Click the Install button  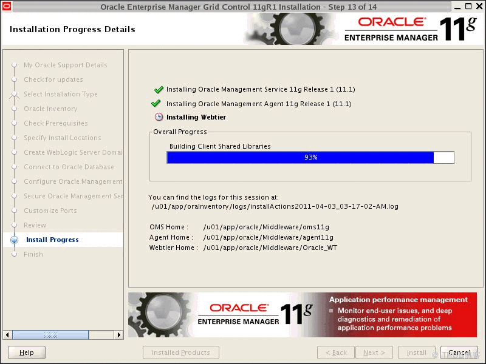pyautogui.click(x=417, y=352)
